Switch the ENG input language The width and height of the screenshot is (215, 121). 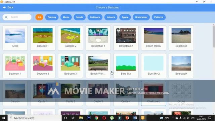[192, 118]
